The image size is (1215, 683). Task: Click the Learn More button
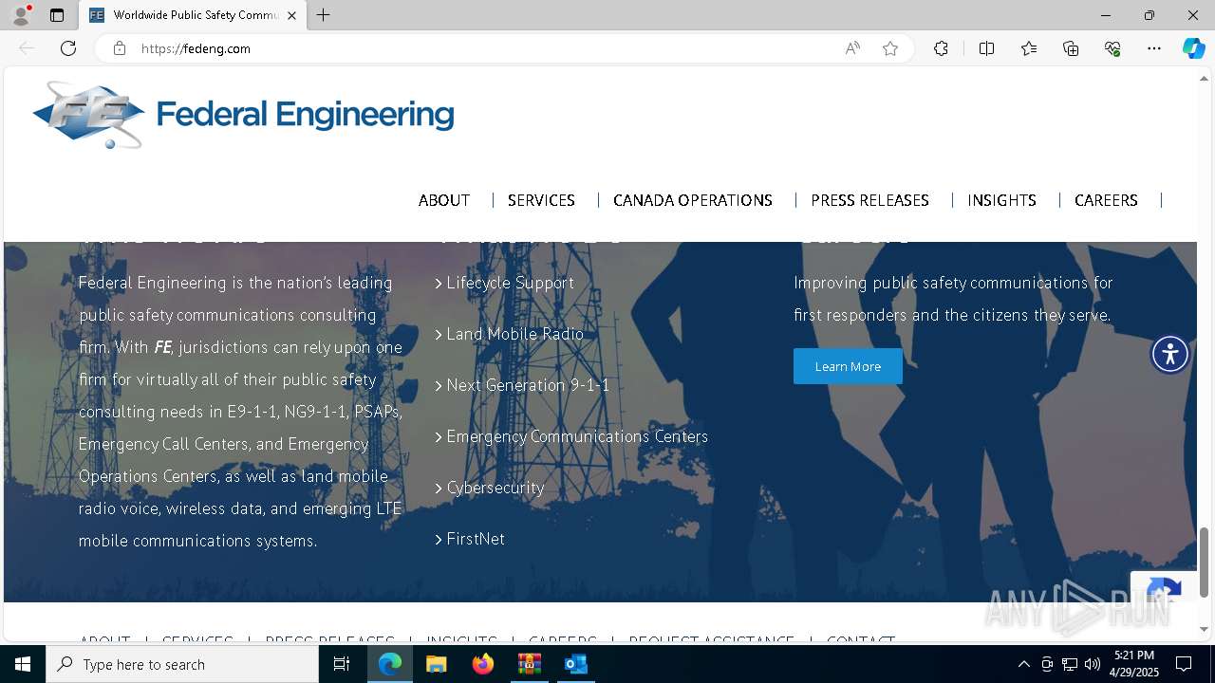tap(848, 366)
